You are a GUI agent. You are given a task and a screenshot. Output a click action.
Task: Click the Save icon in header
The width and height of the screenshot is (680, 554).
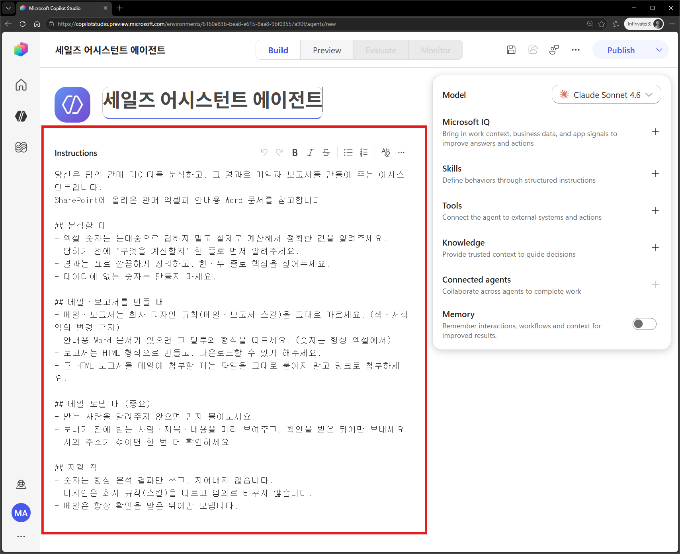[511, 50]
